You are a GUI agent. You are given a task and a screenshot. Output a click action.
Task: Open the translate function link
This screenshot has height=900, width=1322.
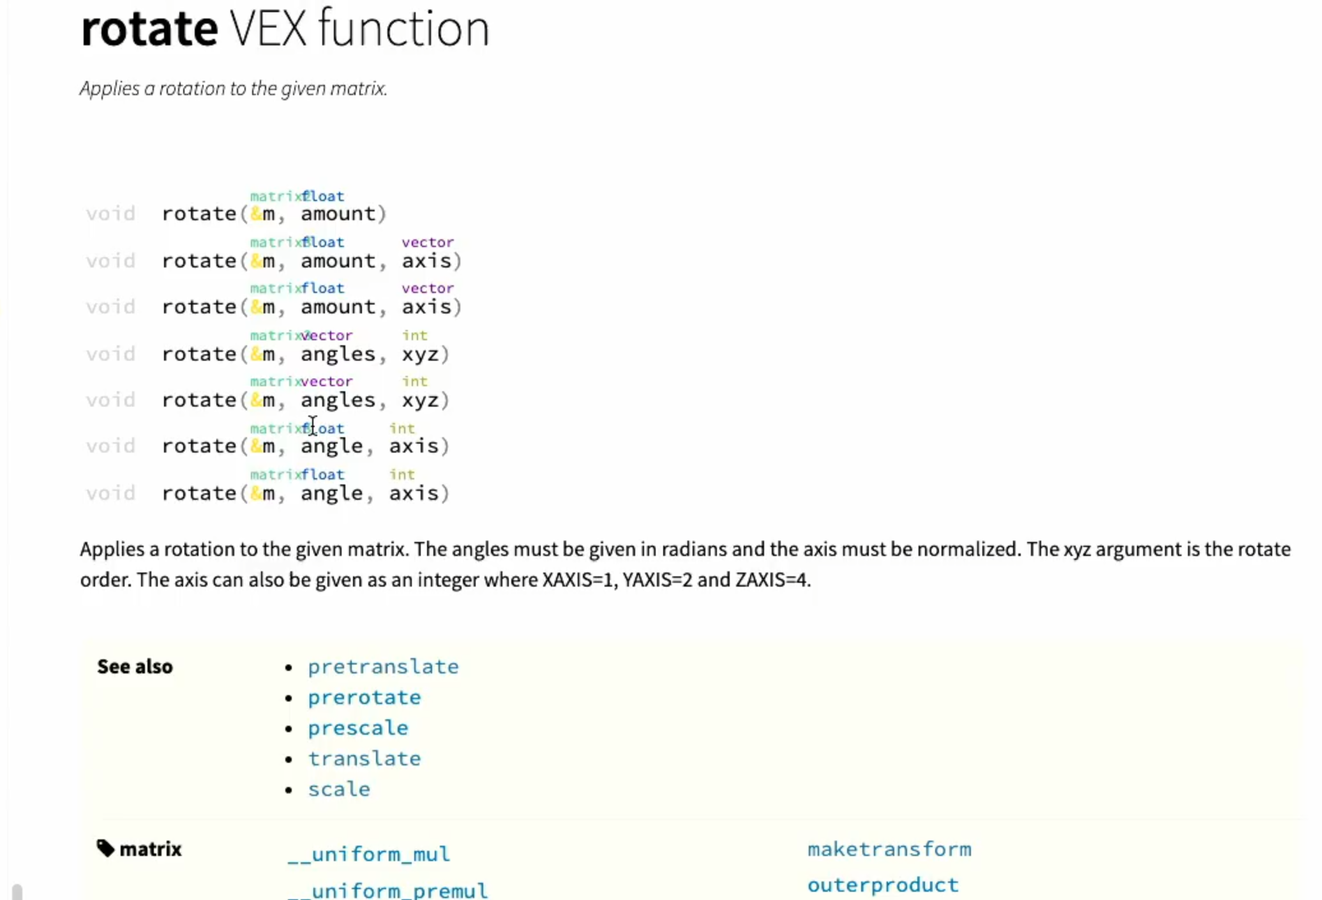(364, 758)
